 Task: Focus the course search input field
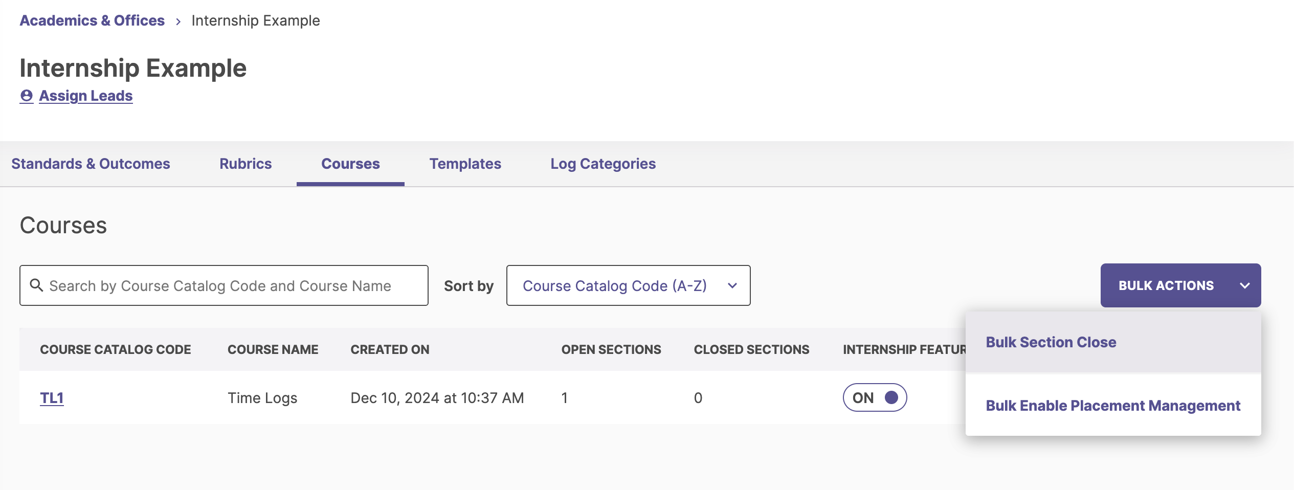click(224, 285)
